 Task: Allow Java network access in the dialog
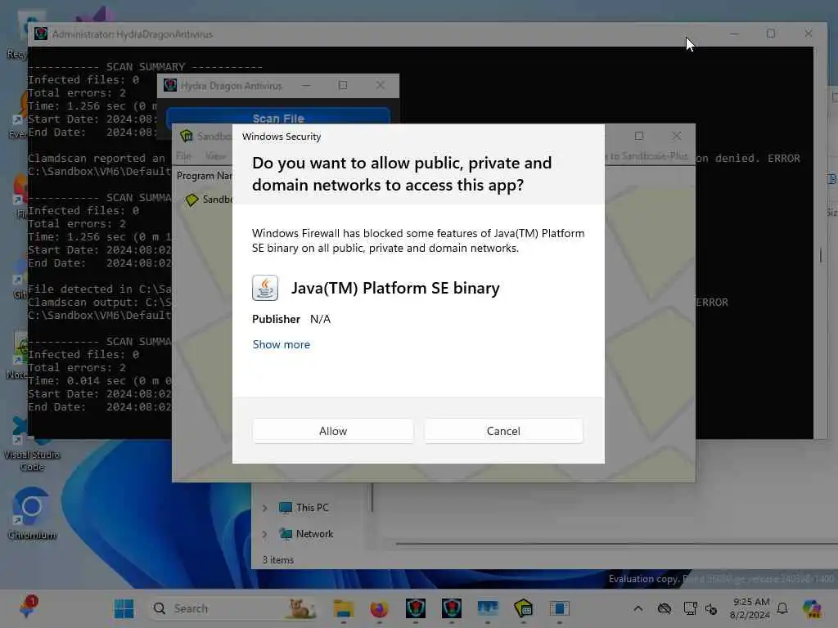pos(332,431)
